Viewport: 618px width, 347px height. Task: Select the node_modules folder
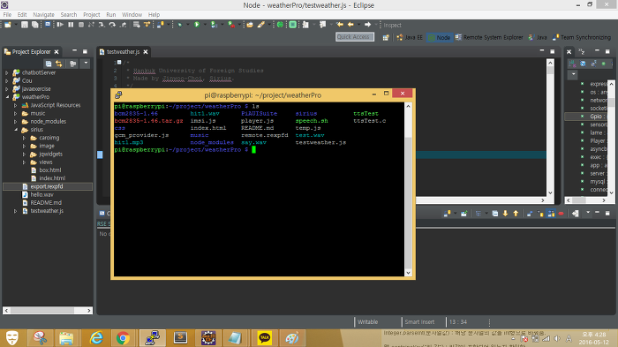pyautogui.click(x=48, y=122)
